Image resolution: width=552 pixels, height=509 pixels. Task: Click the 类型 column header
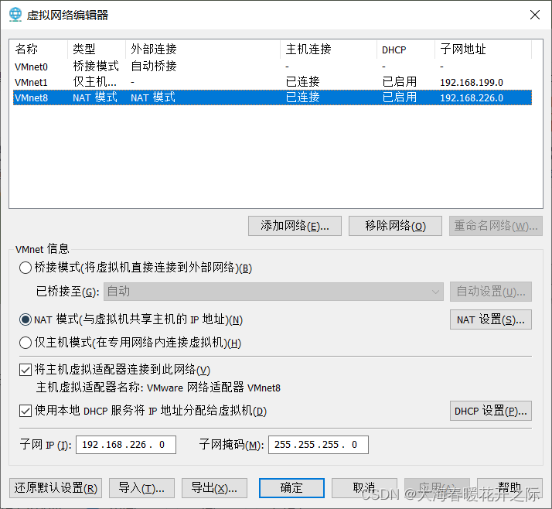[x=97, y=49]
